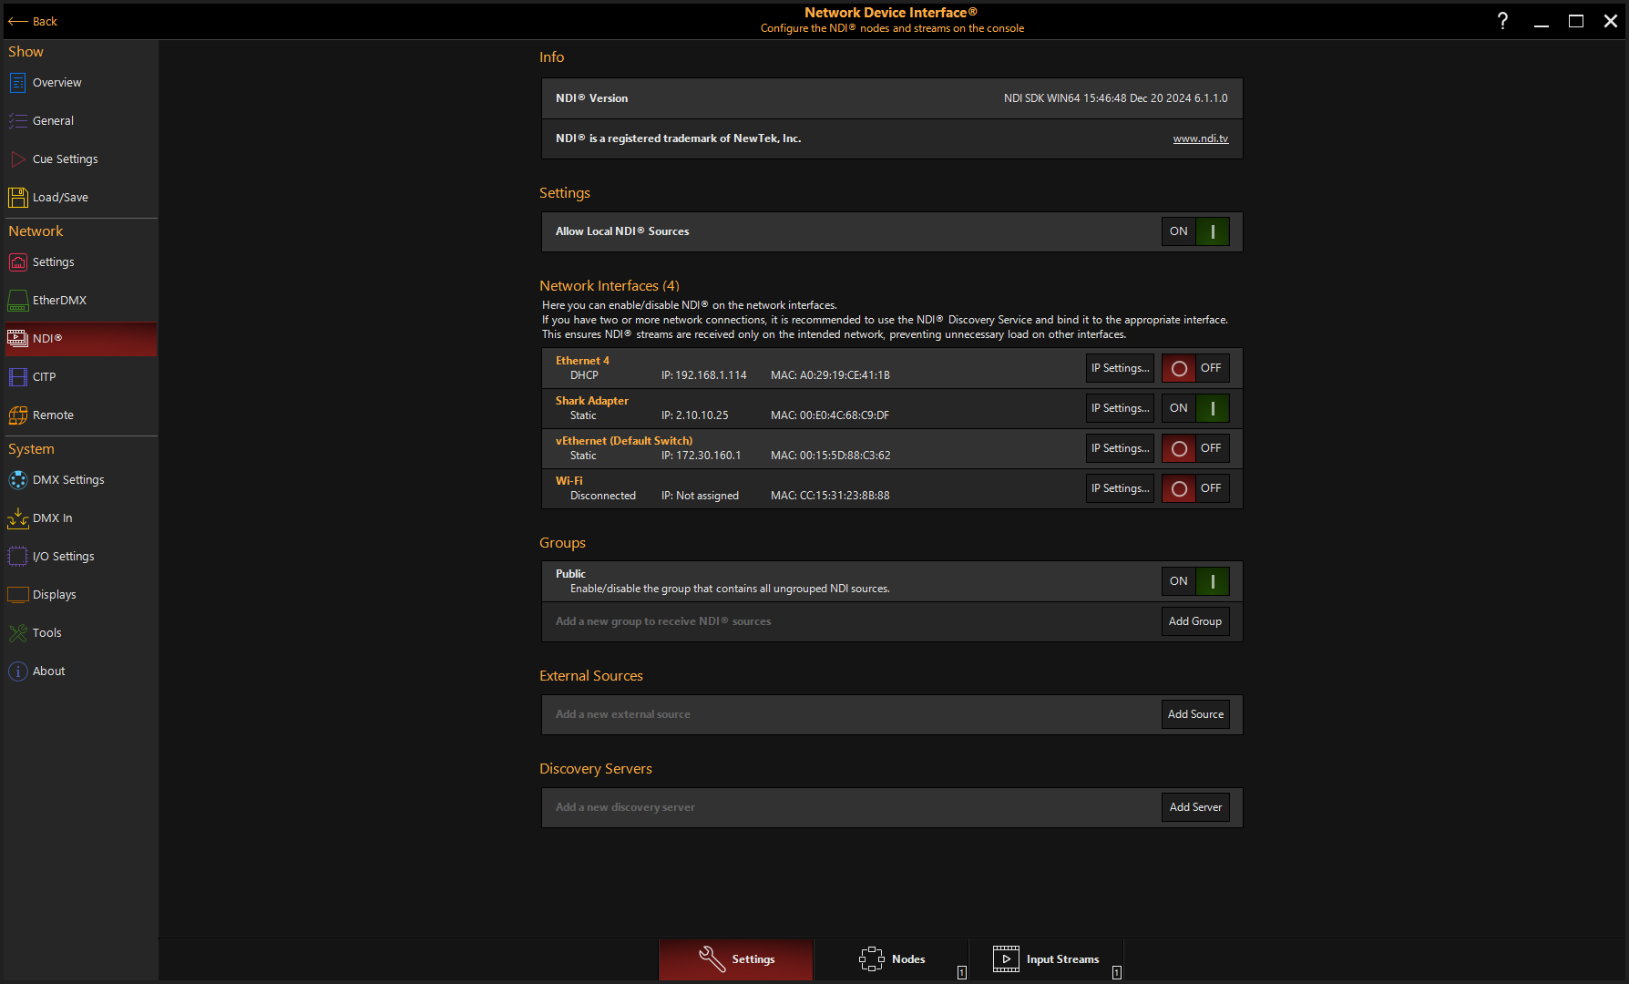Select the DMX In icon

coord(17,518)
